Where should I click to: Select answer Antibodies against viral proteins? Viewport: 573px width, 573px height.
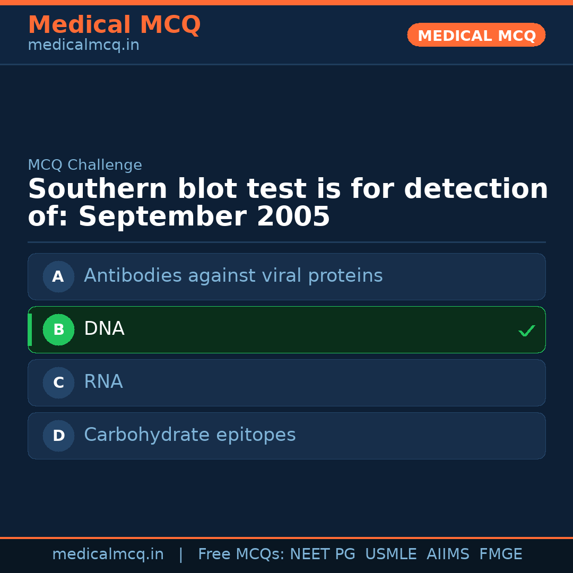233,276
